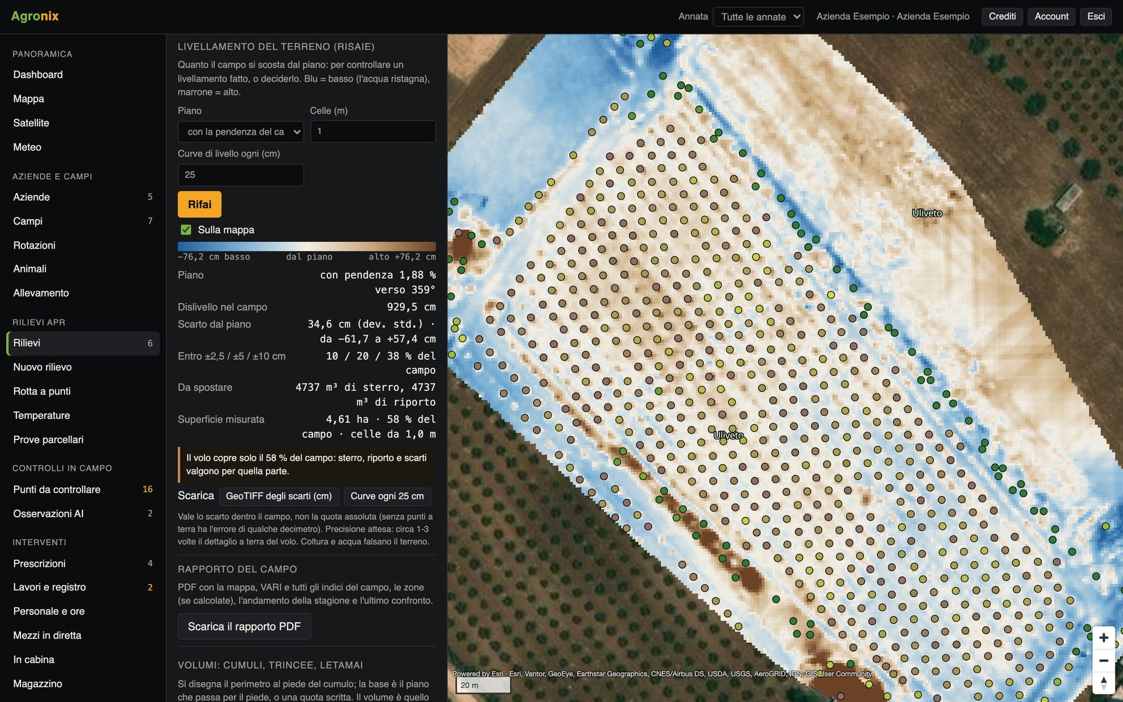Download Curve ogni 25 cm
The height and width of the screenshot is (702, 1123).
click(x=387, y=496)
